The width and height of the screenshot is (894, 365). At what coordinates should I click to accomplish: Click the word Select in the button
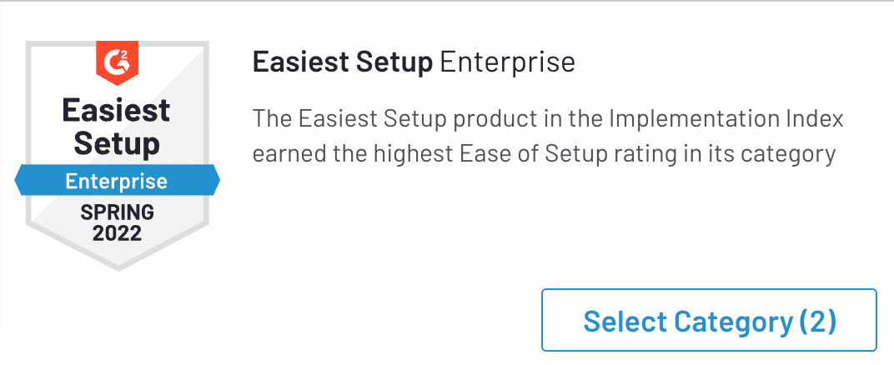[x=625, y=321]
